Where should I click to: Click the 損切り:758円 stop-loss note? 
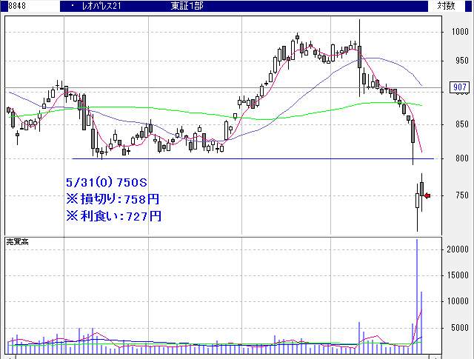pyautogui.click(x=113, y=198)
